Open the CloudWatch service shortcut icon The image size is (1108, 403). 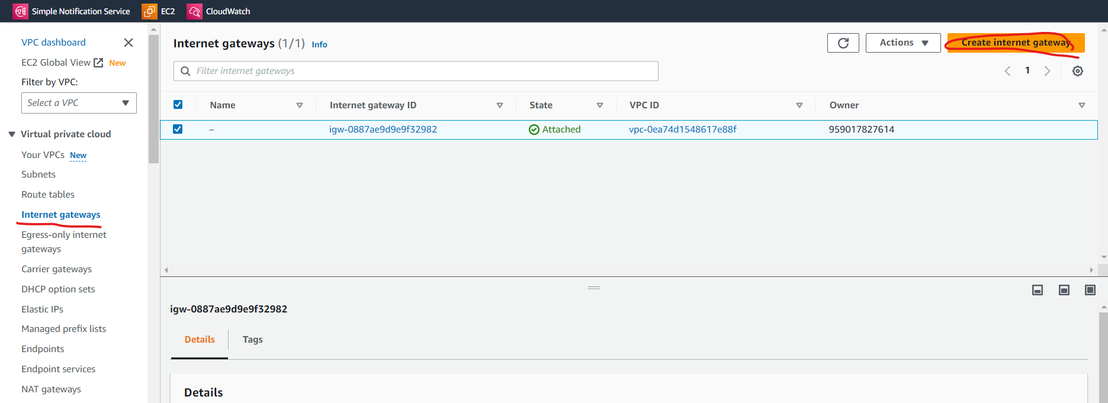tap(194, 11)
